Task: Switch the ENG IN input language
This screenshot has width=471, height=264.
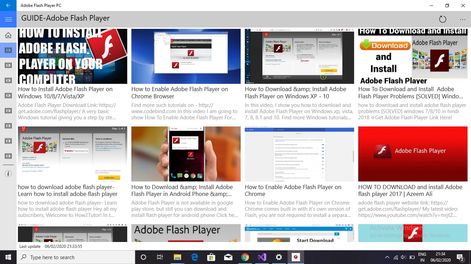Action: (422, 257)
